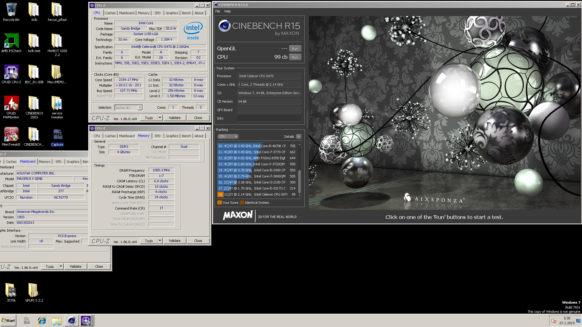Open the MaxxMEM2 folder icon

(x=57, y=74)
